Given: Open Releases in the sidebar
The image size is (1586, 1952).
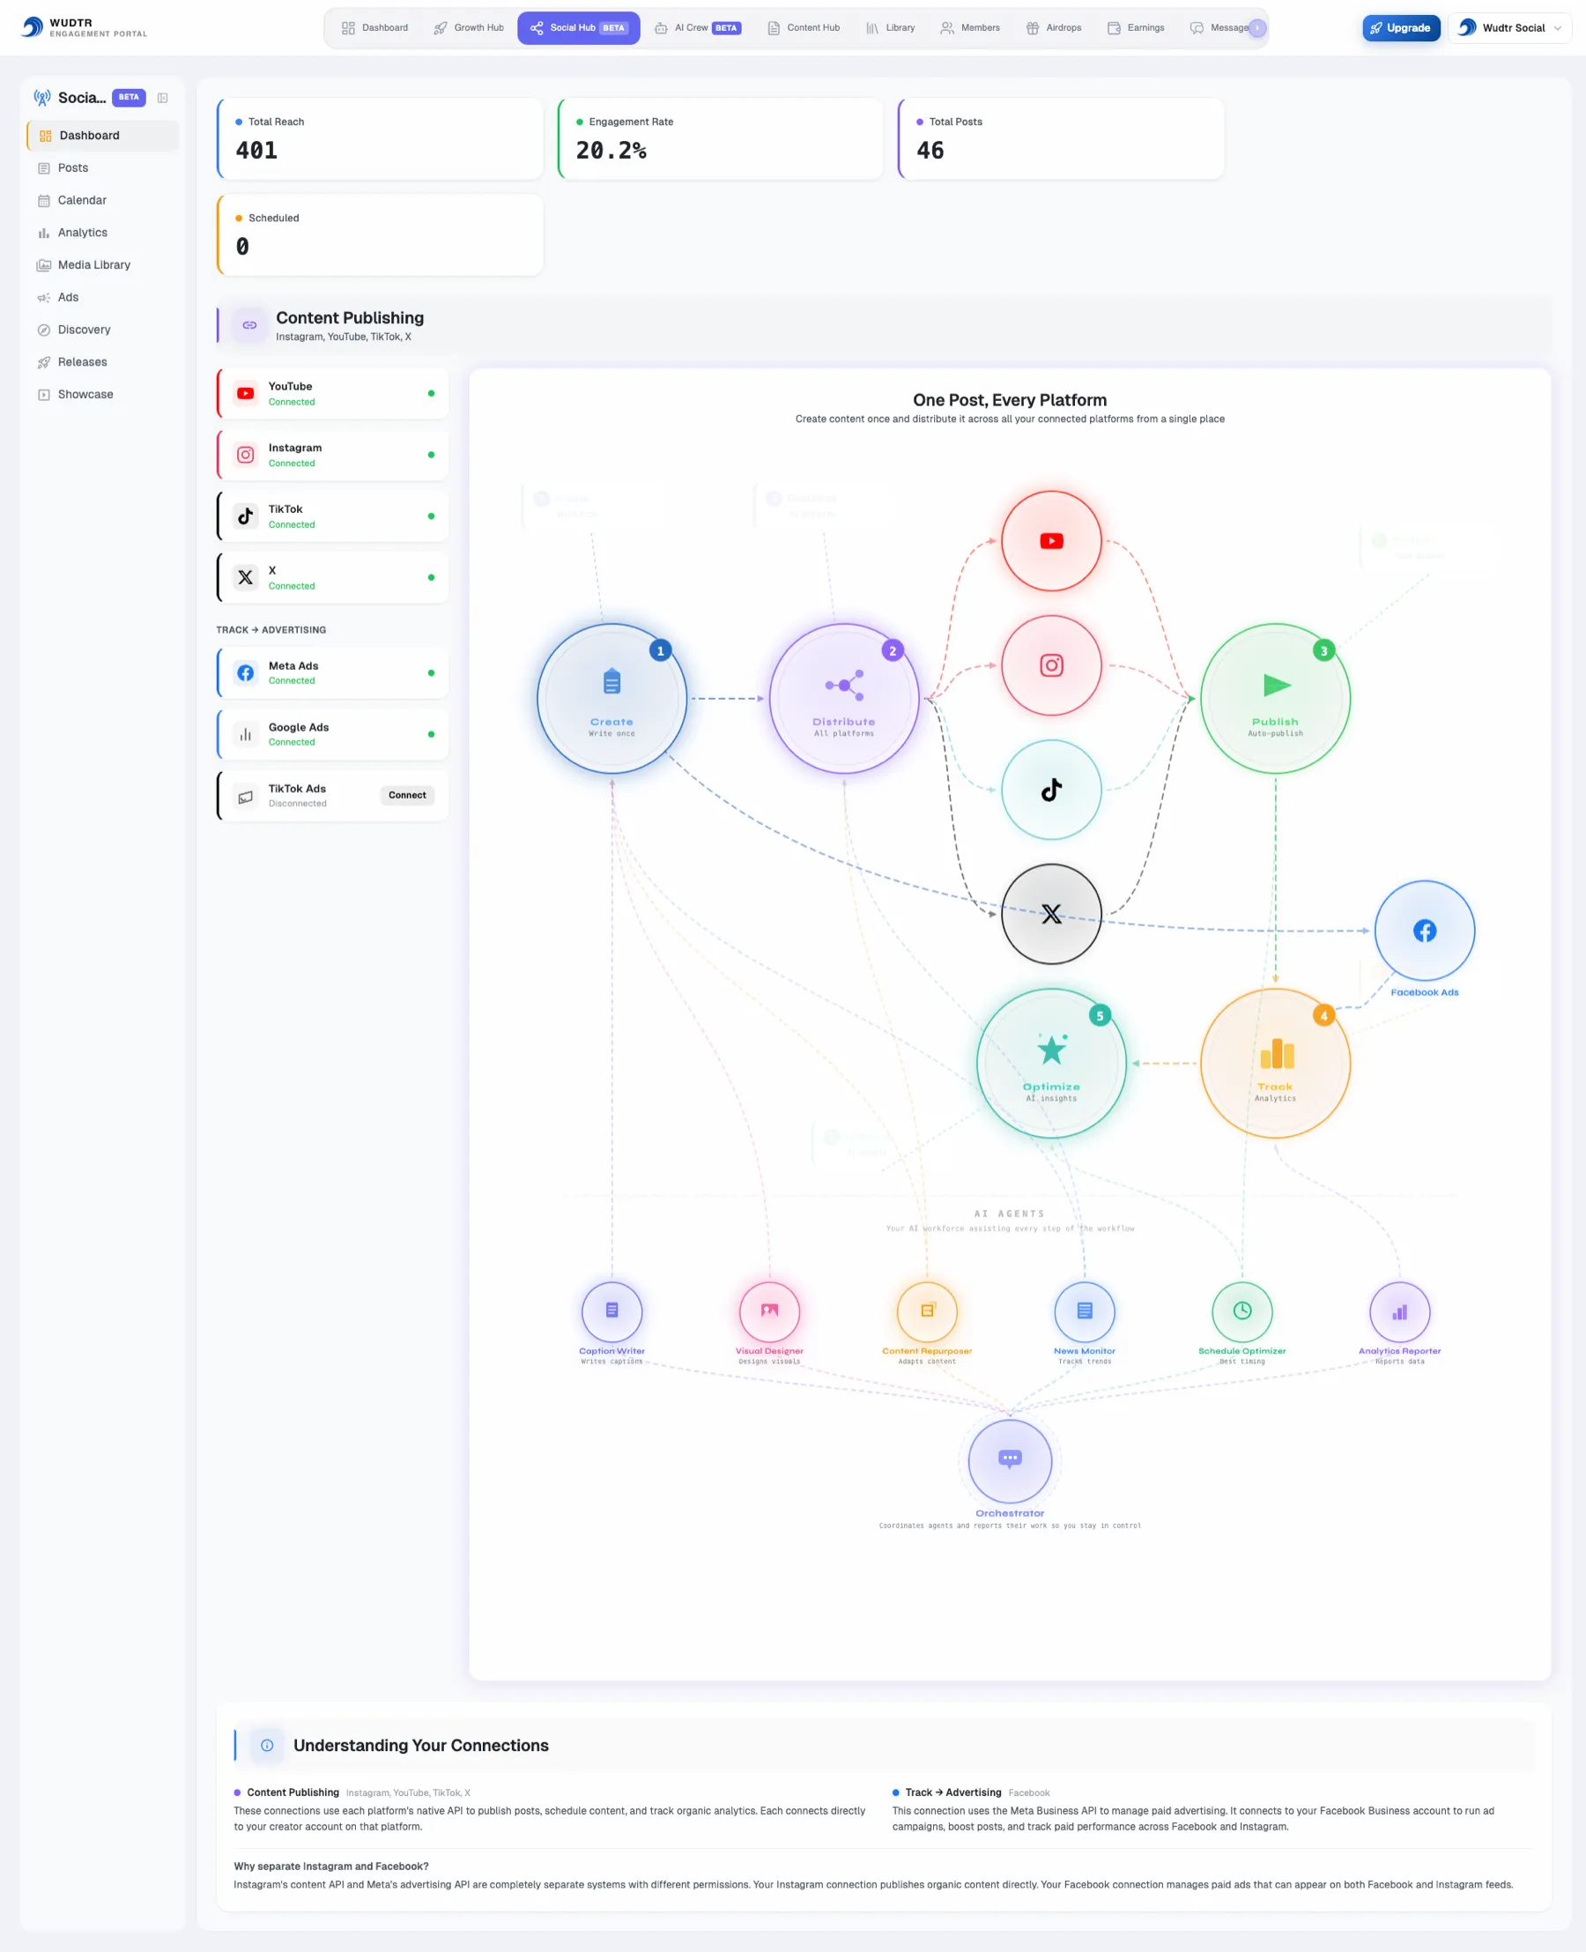Looking at the screenshot, I should pos(103,362).
